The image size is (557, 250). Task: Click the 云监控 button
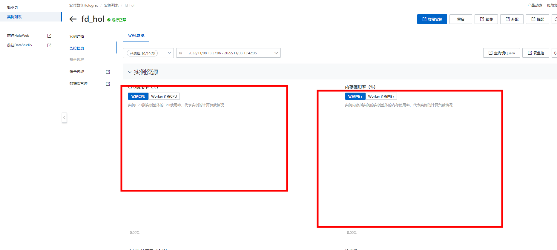[536, 53]
